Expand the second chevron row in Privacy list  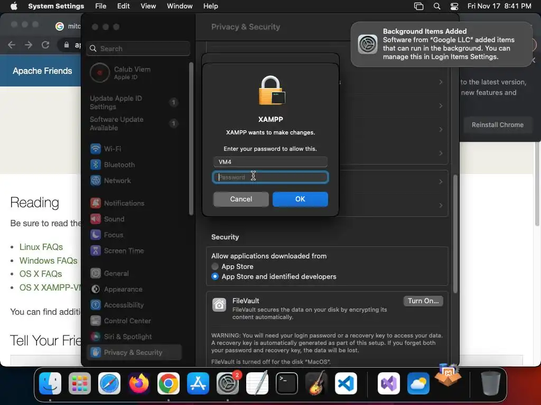tap(441, 105)
